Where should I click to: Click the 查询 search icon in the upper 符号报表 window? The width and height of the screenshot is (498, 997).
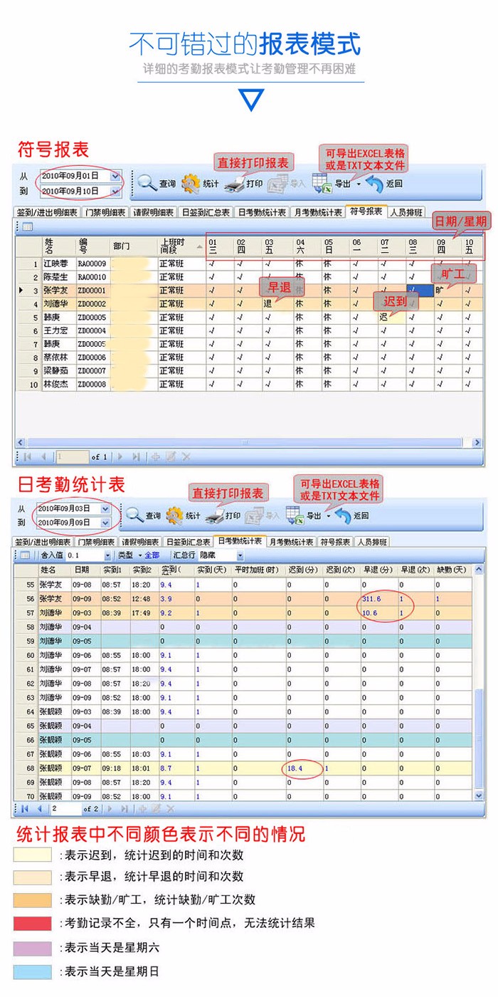(x=148, y=183)
